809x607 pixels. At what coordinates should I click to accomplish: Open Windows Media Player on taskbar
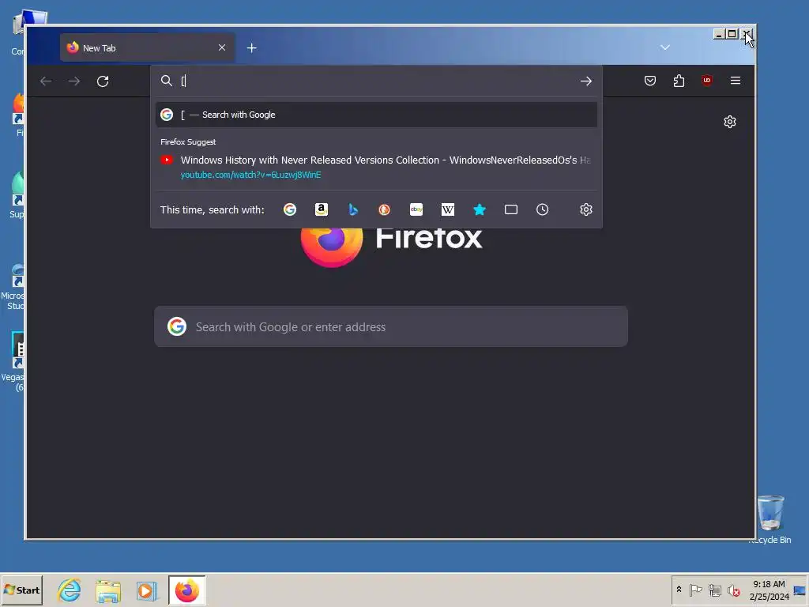[x=146, y=590]
